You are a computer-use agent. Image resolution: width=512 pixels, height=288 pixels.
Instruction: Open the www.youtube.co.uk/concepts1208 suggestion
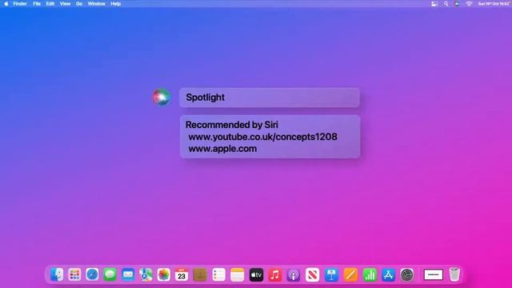263,137
